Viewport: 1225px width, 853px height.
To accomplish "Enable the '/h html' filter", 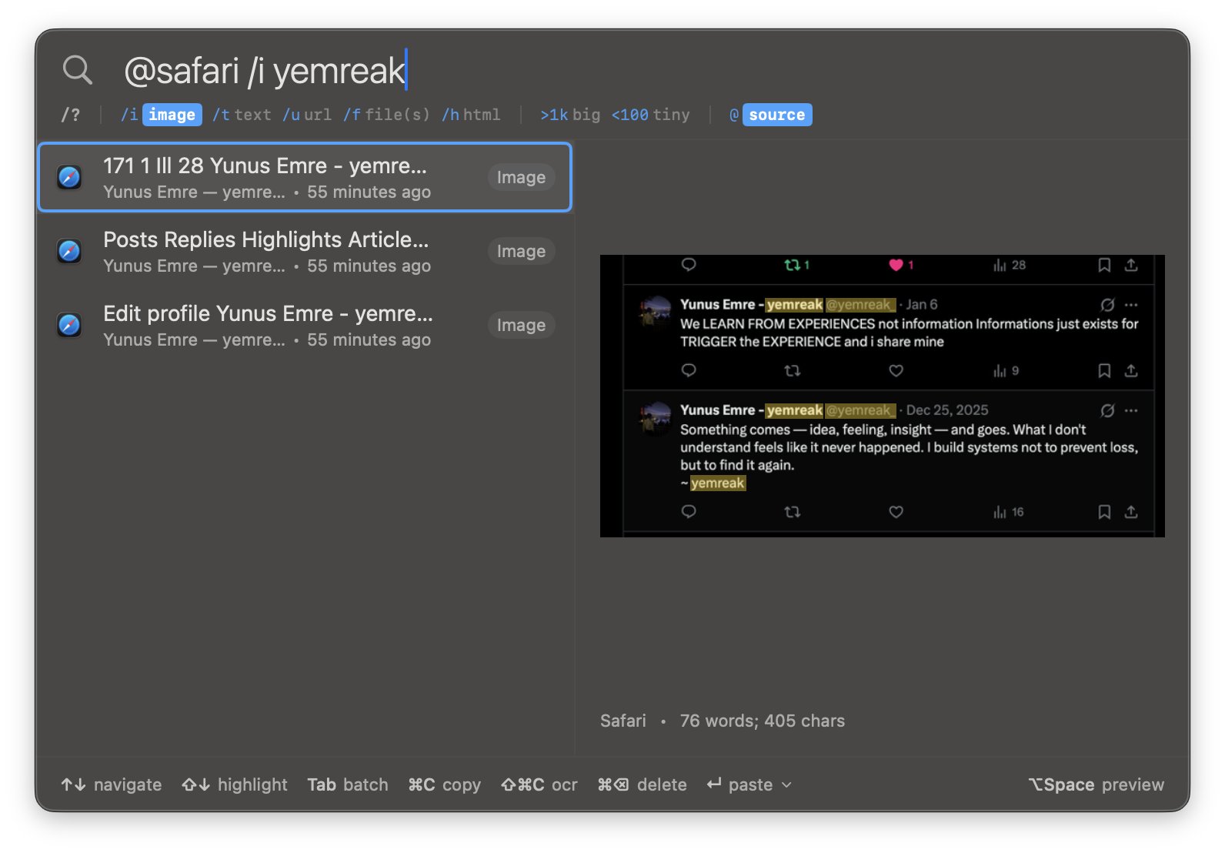I will tap(471, 115).
